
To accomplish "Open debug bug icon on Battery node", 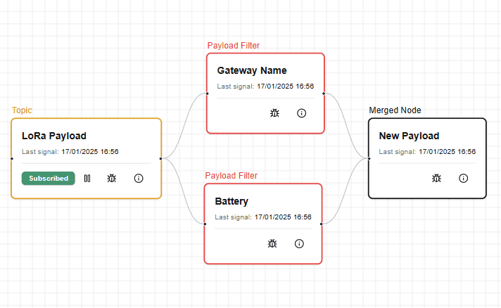I will [272, 243].
